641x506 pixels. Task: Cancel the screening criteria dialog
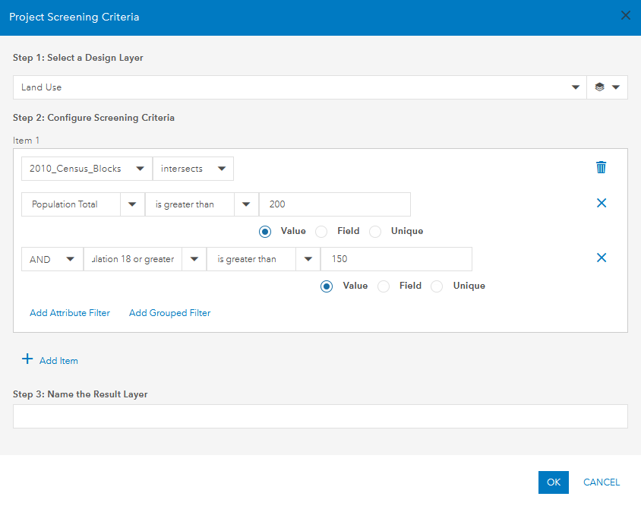pyautogui.click(x=601, y=482)
